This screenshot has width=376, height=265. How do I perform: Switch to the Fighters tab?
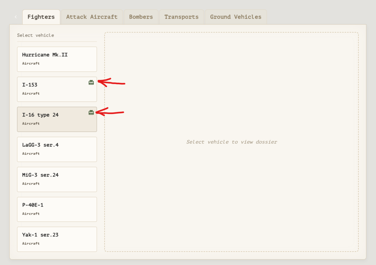[41, 17]
